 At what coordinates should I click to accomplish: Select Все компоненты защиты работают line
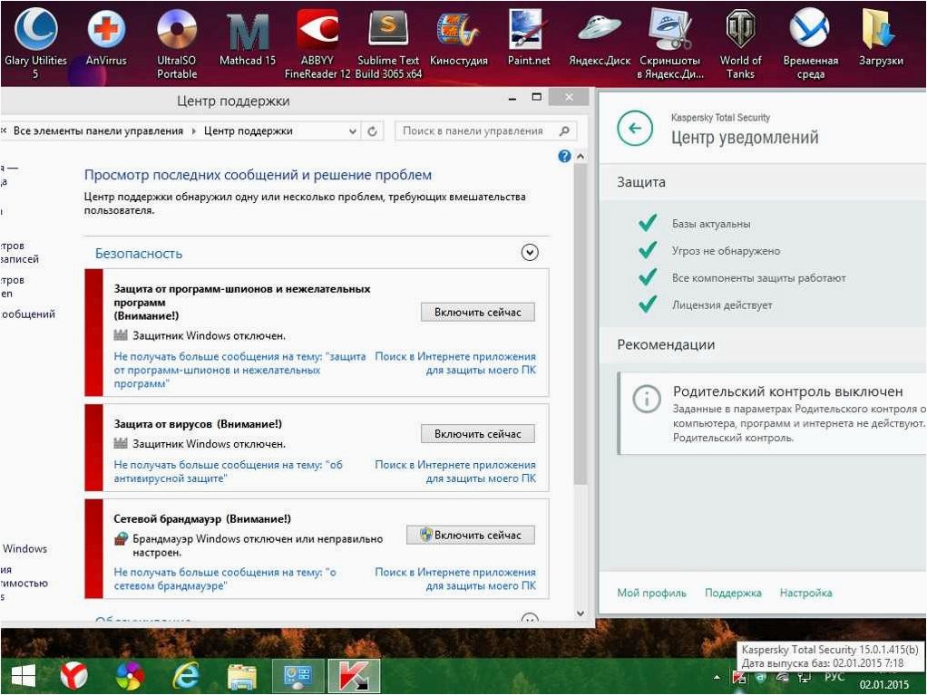758,278
